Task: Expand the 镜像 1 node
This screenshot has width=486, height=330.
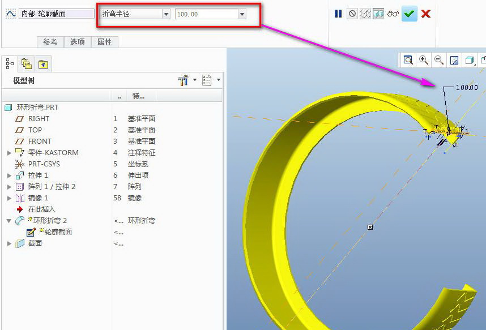Action: click(9, 198)
